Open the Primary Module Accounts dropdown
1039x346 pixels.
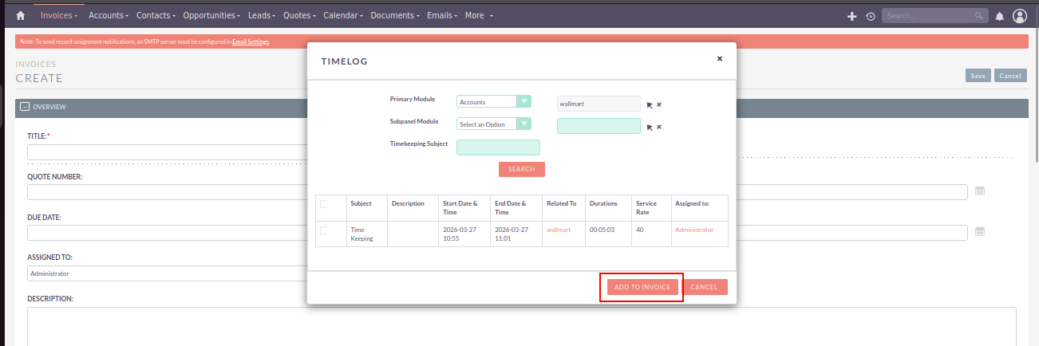[493, 102]
